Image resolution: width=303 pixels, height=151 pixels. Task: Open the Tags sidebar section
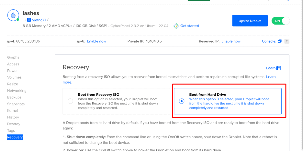pos(11,131)
